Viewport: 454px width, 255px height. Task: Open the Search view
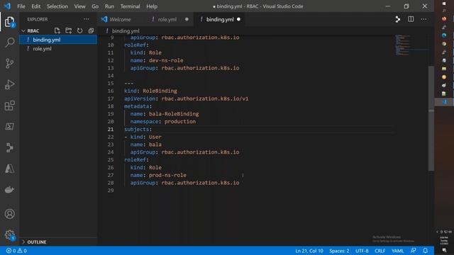coord(9,42)
